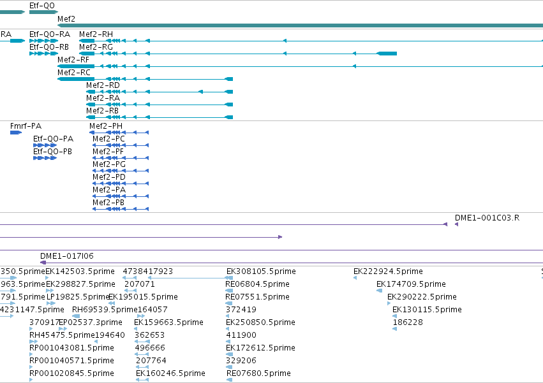This screenshot has height=383, width=543.
Task: Select protein Mef2-PD
Action: (121, 184)
